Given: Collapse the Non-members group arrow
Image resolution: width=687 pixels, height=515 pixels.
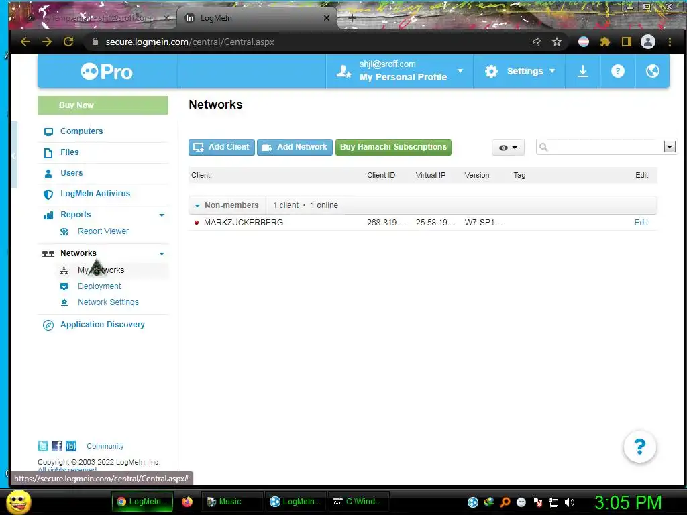Looking at the screenshot, I should click(197, 205).
